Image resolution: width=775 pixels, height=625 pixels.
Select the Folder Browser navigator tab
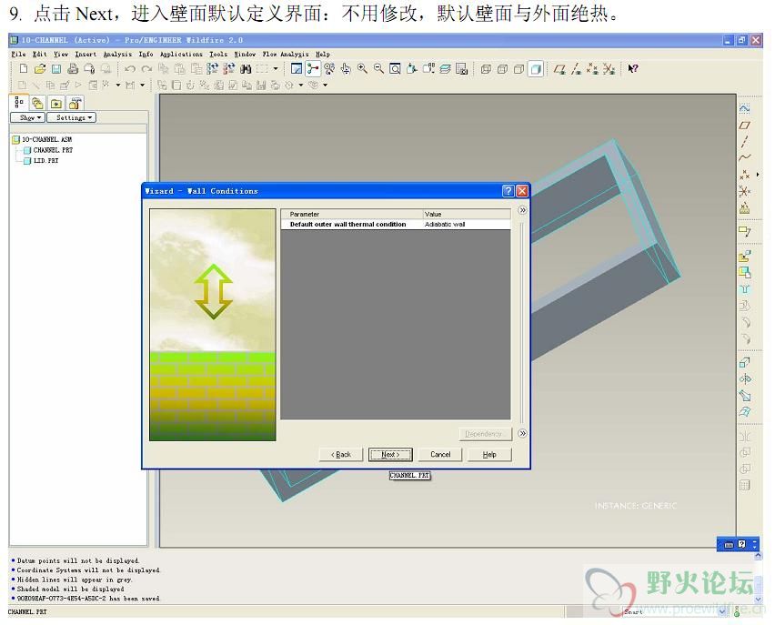tap(37, 103)
